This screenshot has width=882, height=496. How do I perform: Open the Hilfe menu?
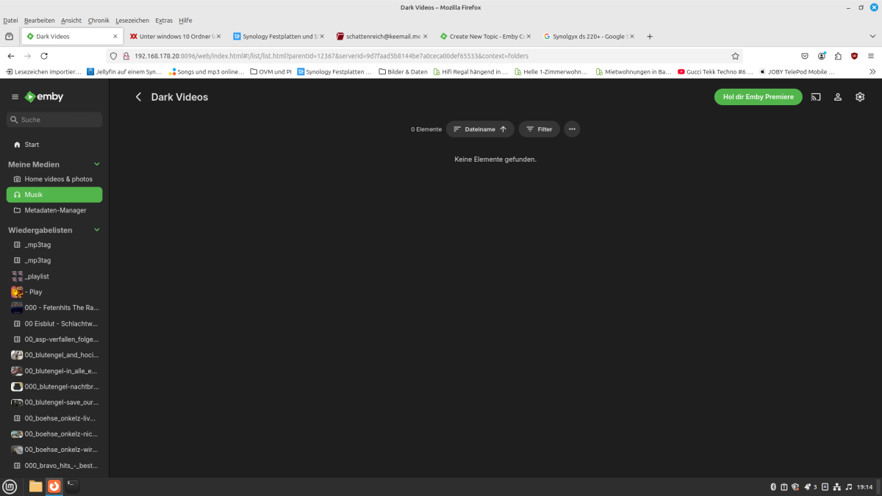coord(185,21)
